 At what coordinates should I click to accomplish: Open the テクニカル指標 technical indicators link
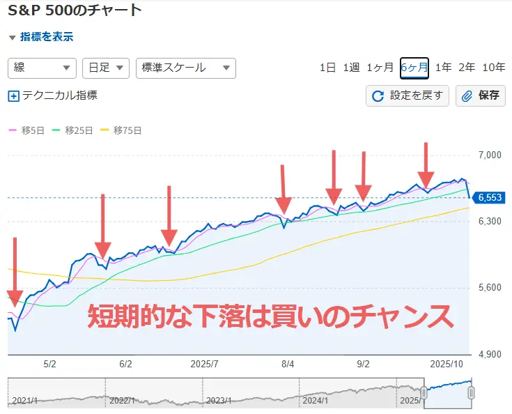[x=60, y=95]
